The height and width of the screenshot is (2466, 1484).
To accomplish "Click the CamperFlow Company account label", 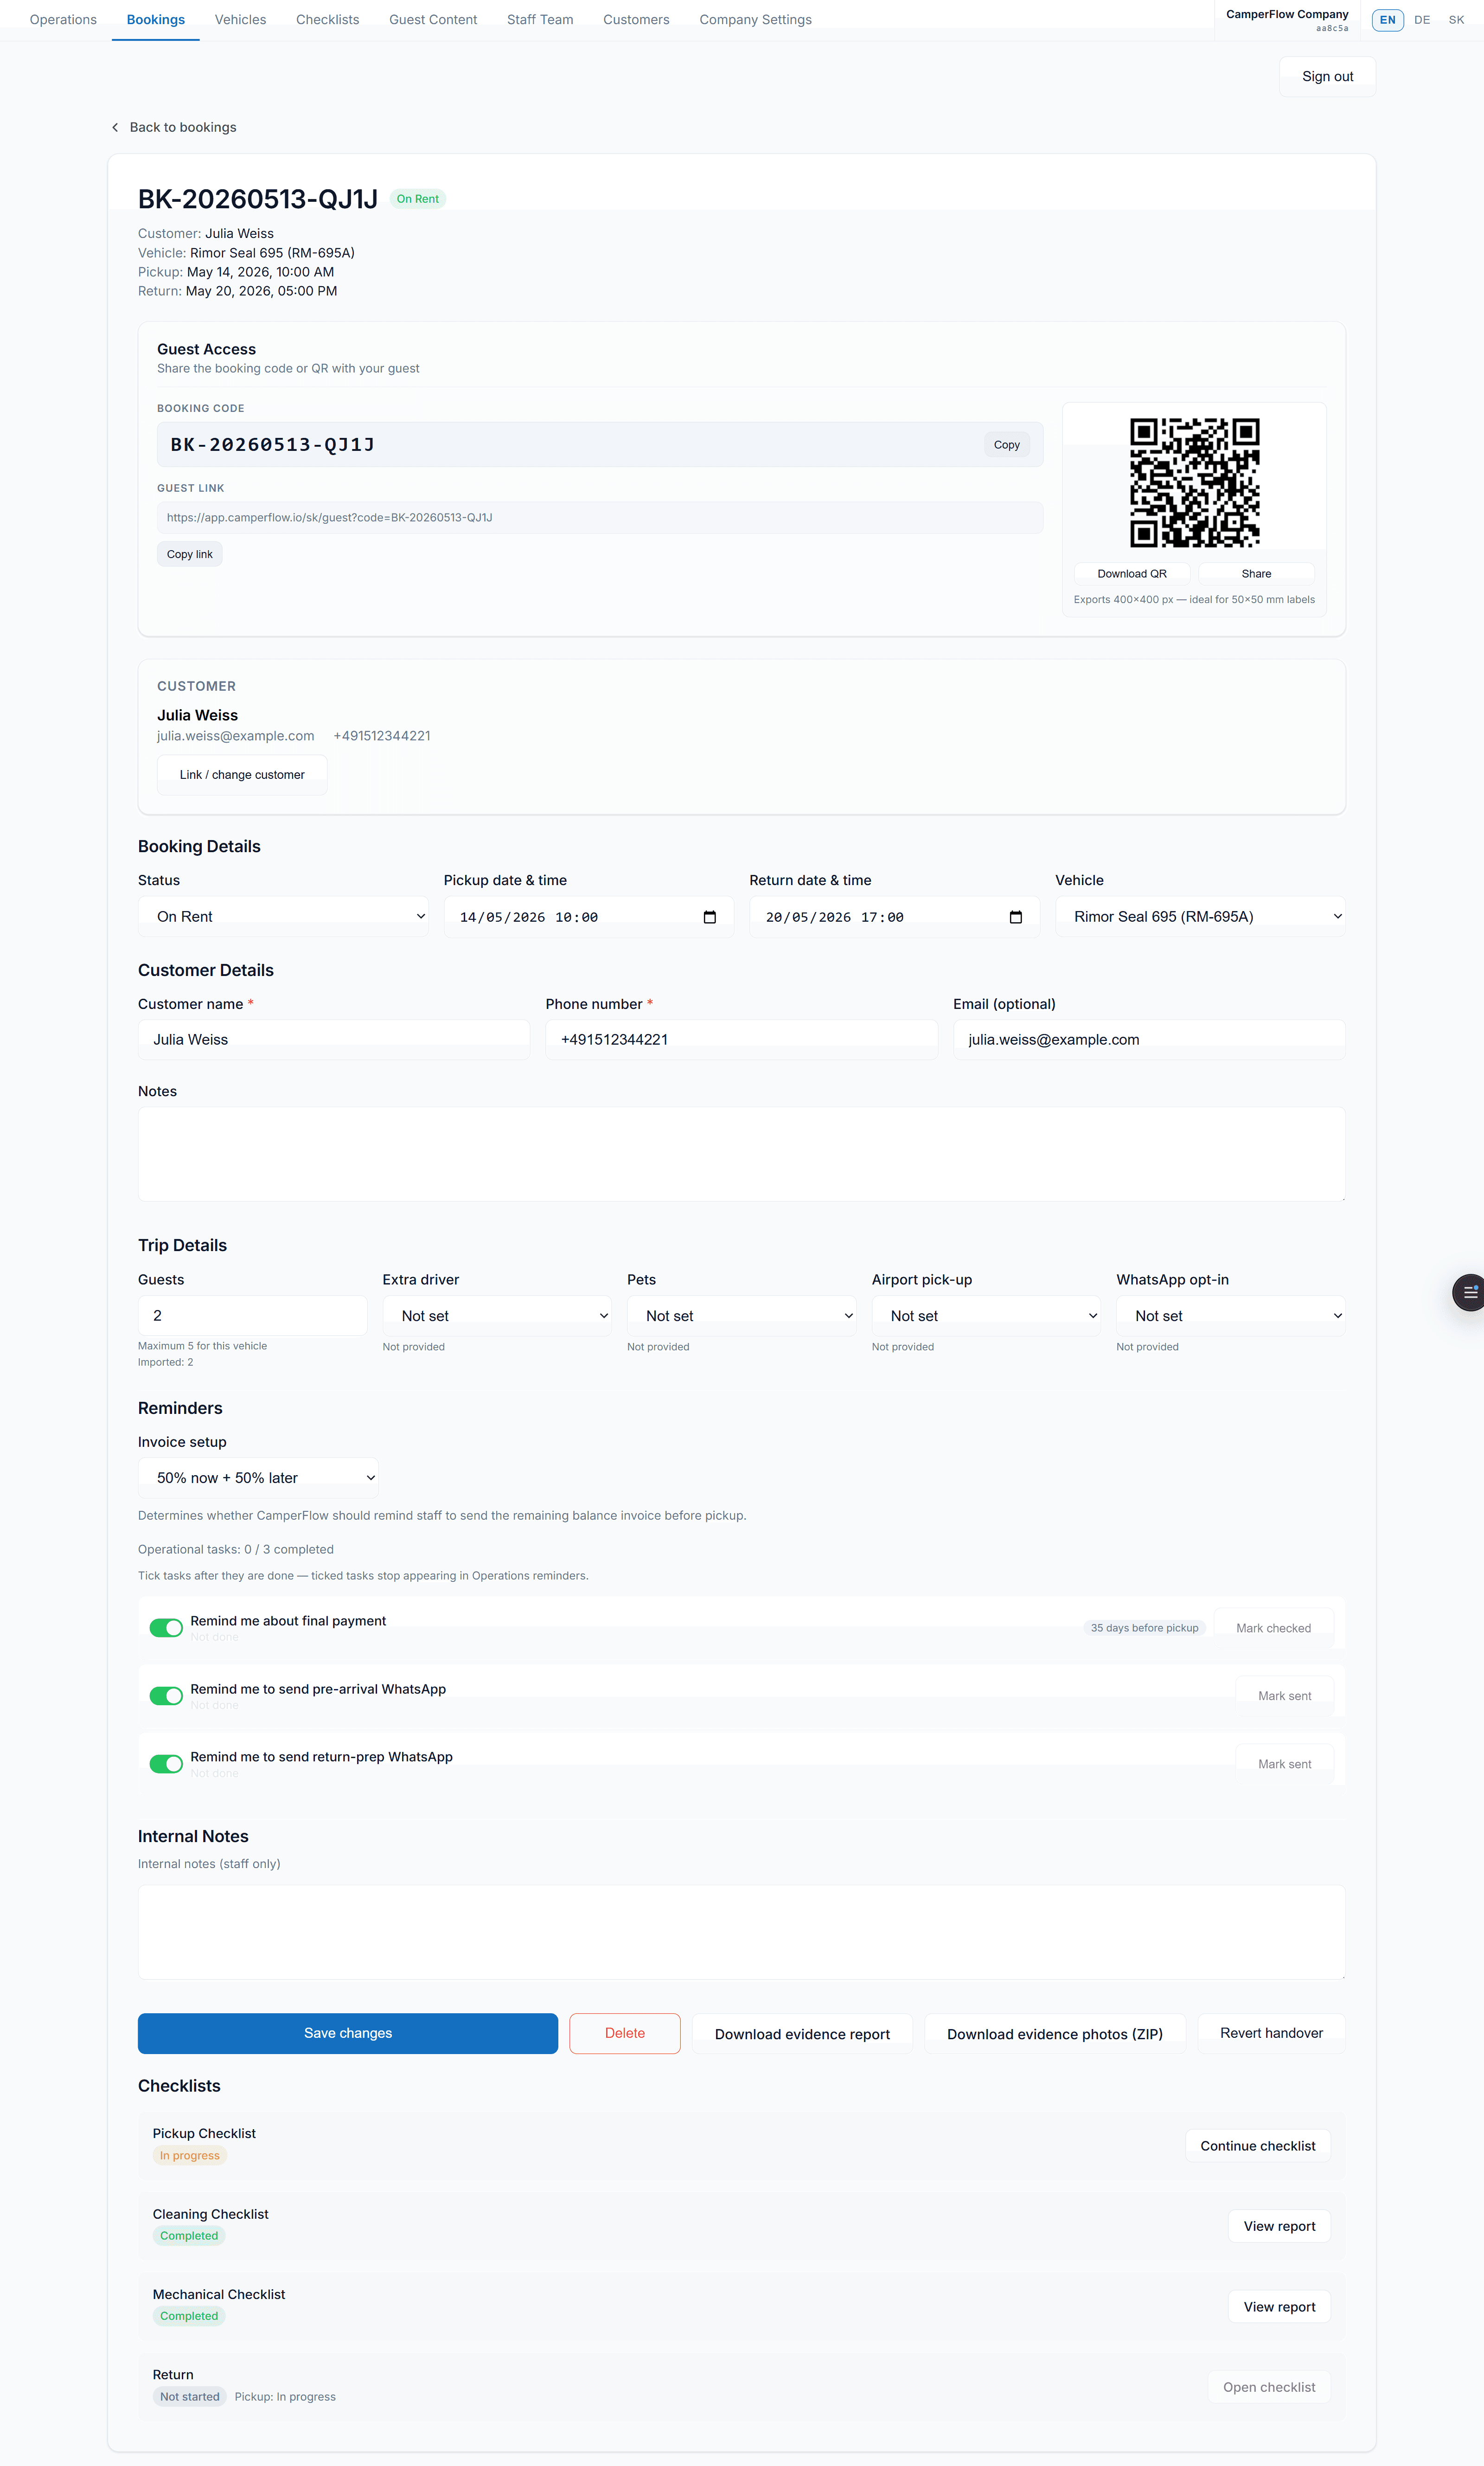I will (1287, 19).
